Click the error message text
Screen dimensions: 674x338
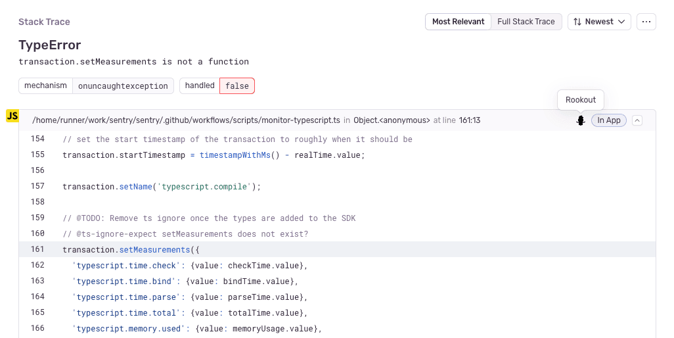point(133,62)
